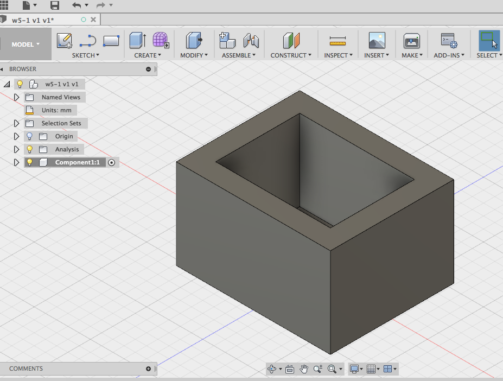This screenshot has height=381, width=503.
Task: Open Grid and Snaps settings icon
Action: pyautogui.click(x=371, y=369)
